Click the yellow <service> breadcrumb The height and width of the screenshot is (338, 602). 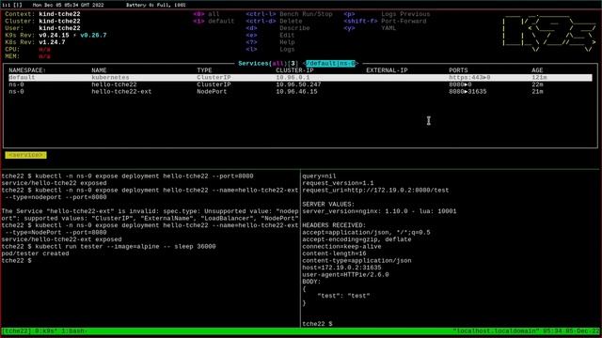pyautogui.click(x=25, y=155)
